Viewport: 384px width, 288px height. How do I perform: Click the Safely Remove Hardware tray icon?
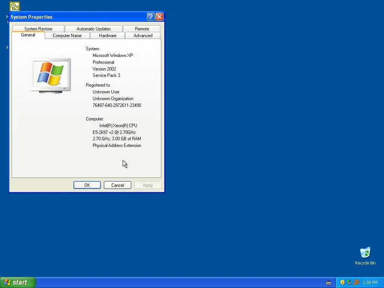[x=349, y=282]
